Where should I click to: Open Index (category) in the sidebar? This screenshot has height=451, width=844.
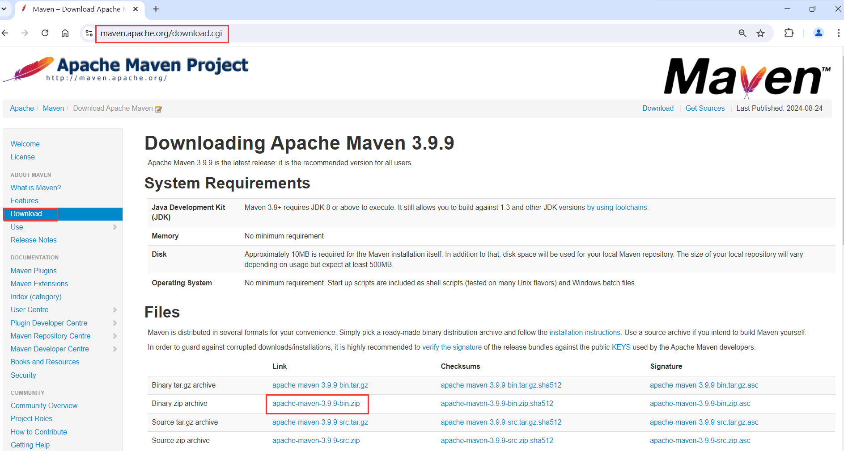point(36,297)
